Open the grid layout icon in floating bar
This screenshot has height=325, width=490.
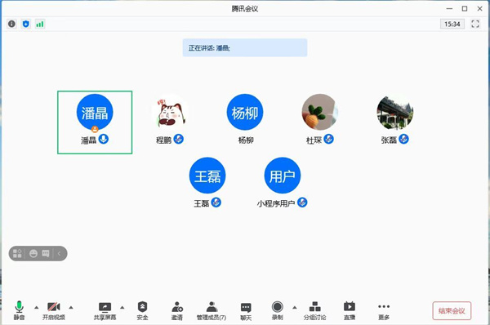click(17, 253)
